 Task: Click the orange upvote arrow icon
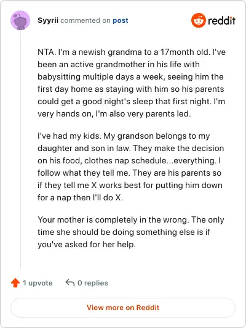pyautogui.click(x=15, y=283)
